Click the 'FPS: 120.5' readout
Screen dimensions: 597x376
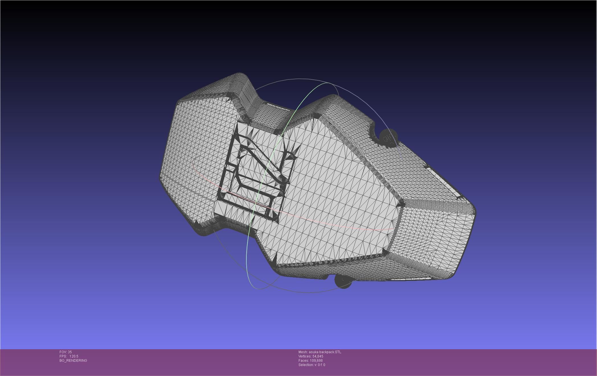tap(69, 356)
